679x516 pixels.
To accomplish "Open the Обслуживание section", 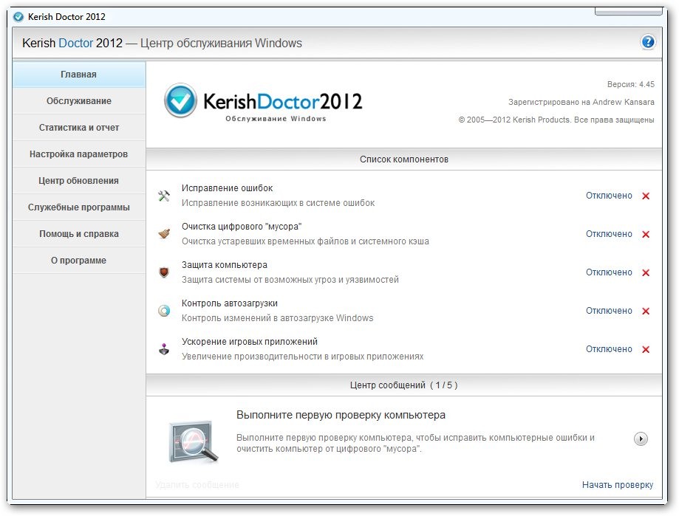I will (79, 101).
